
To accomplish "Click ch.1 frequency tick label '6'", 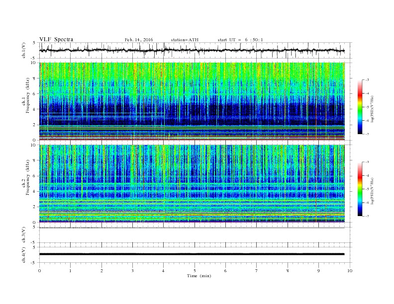I will point(34,94).
